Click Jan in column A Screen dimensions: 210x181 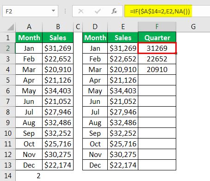click(x=29, y=48)
